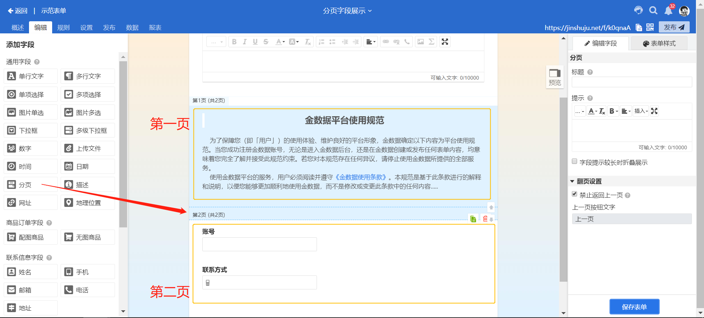Add a 地理位置 field
Screen dimensions: 704x318
(88, 202)
